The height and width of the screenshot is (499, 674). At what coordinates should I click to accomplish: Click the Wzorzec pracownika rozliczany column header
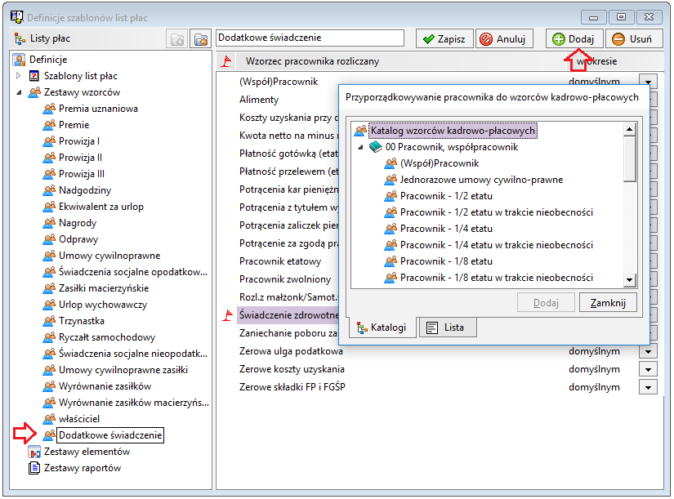(x=313, y=61)
